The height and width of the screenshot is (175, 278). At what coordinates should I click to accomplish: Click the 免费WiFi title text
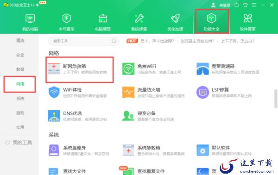click(146, 66)
